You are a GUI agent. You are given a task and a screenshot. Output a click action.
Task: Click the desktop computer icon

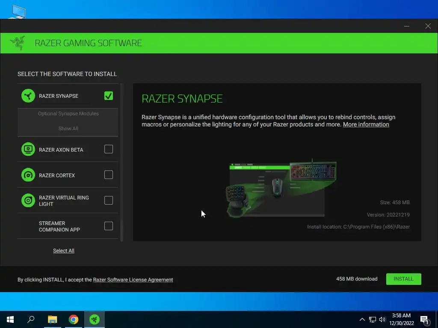click(18, 12)
